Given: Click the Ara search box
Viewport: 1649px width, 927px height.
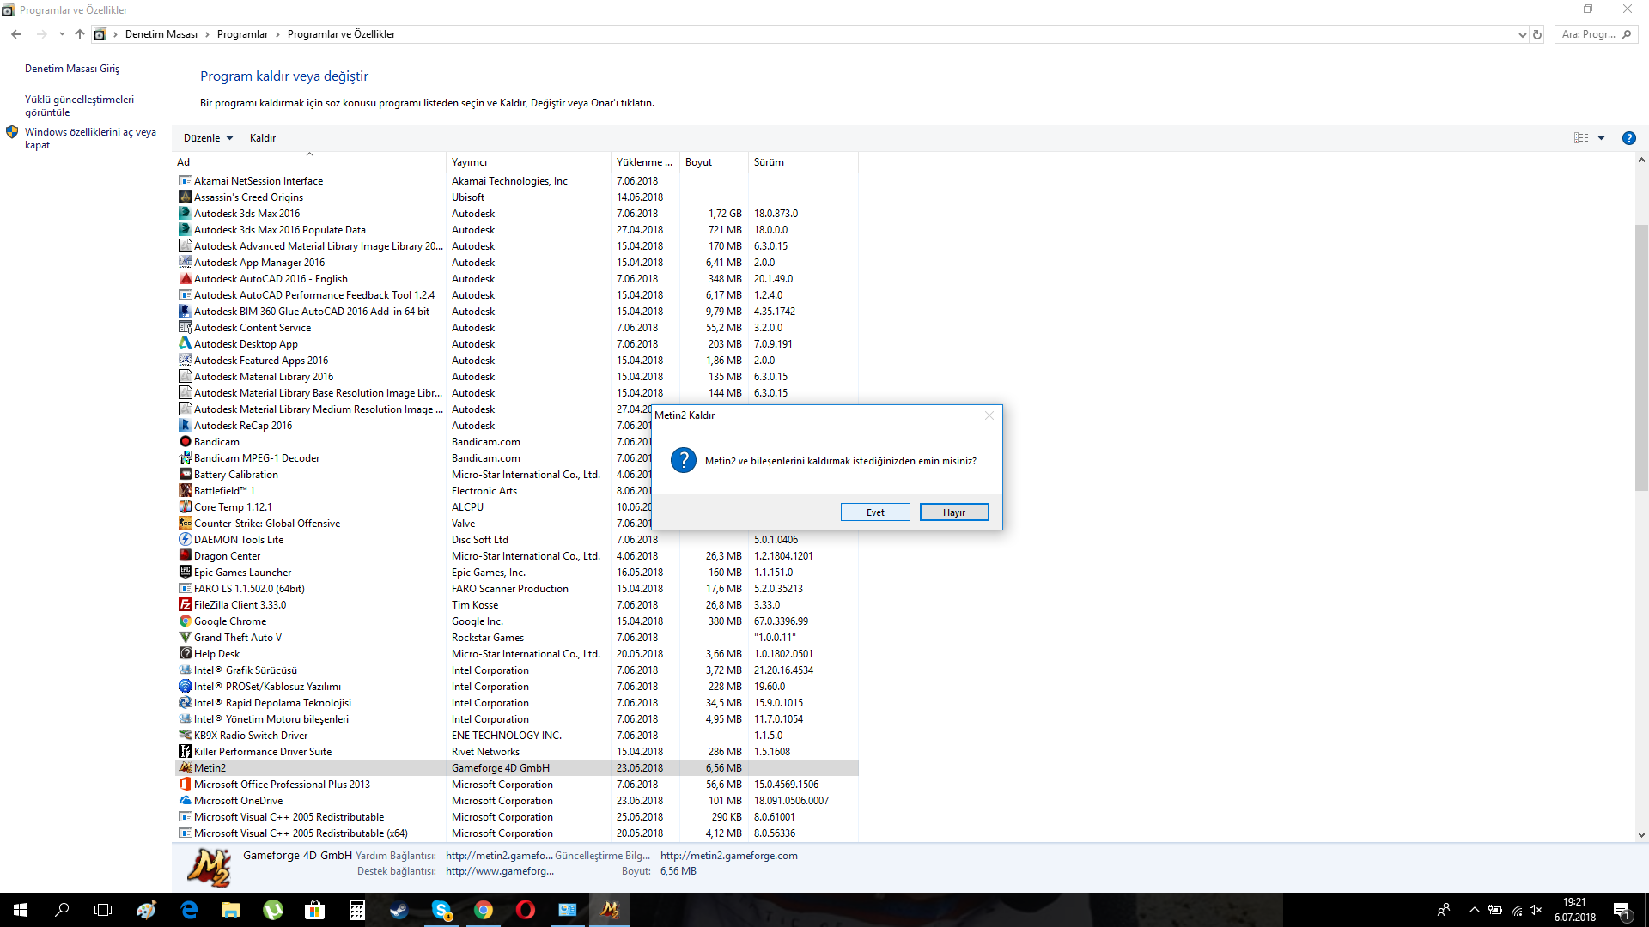Looking at the screenshot, I should click(x=1596, y=34).
